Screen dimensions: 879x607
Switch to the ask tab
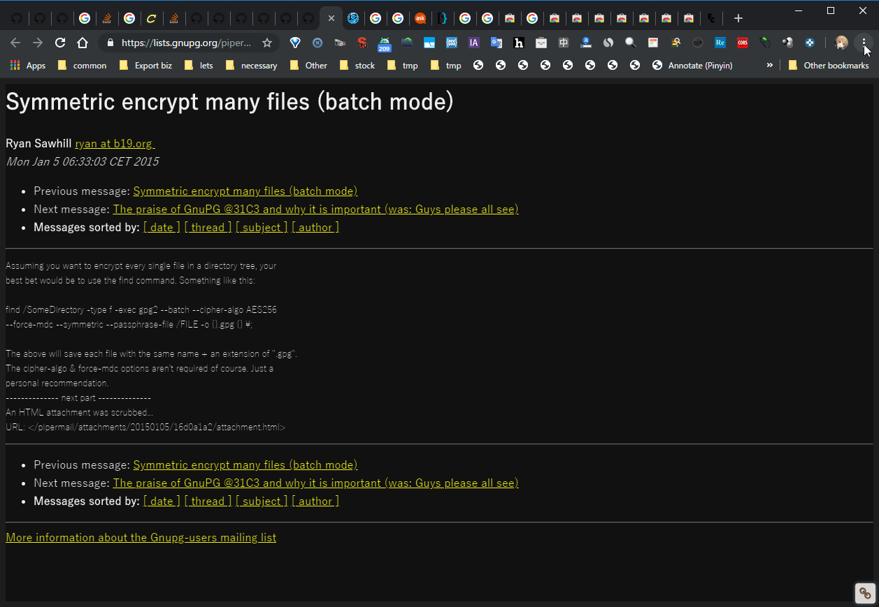[x=420, y=18]
